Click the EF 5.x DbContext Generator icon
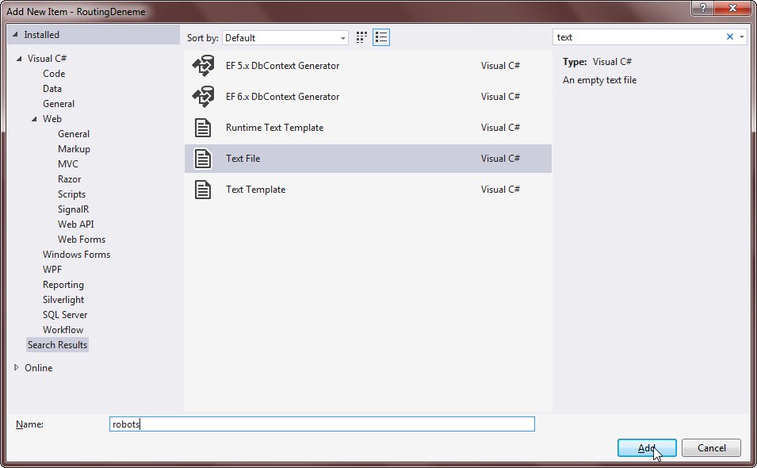Screen dimensions: 757x468 coord(203,66)
